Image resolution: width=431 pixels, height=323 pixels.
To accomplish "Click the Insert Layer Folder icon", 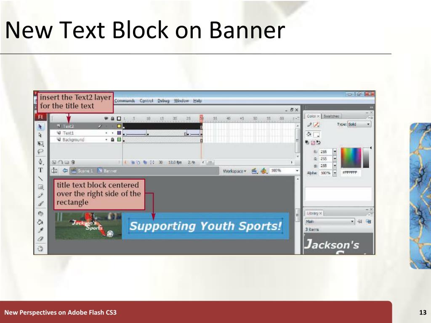I will [x=67, y=162].
